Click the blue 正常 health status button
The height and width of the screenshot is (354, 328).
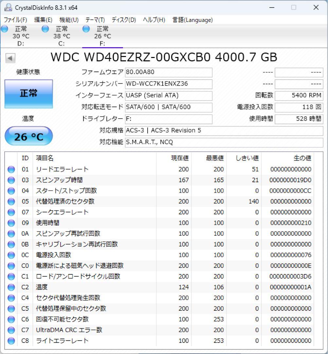[x=28, y=94]
